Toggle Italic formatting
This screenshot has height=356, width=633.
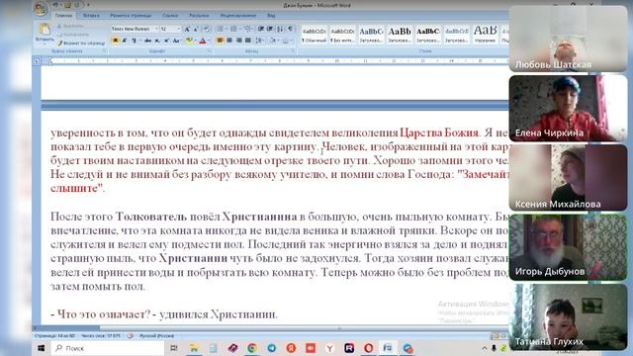(125, 41)
